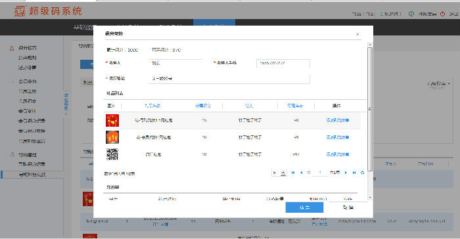Click the green circular icon in header
The image size is (460, 239).
pos(411,14)
